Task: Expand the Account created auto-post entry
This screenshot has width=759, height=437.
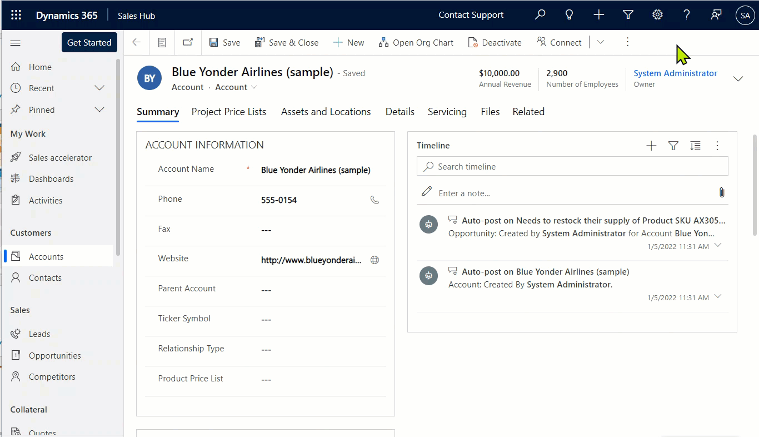Action: 718,296
